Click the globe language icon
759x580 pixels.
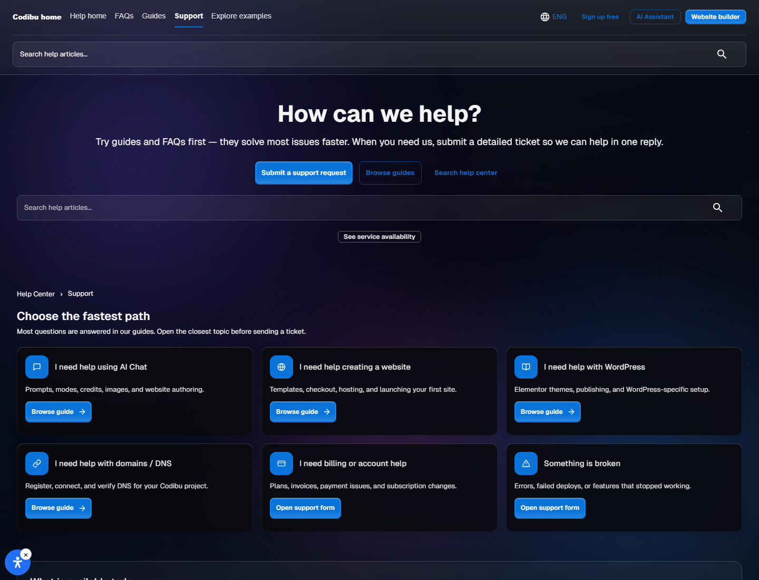click(x=545, y=17)
